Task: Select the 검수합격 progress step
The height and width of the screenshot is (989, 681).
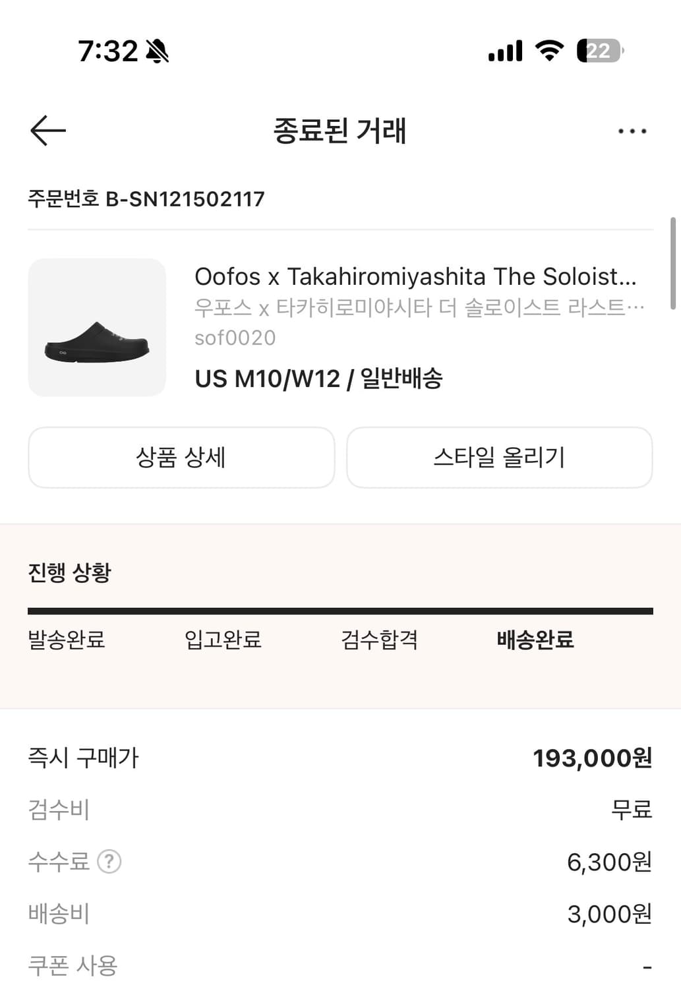Action: point(379,640)
